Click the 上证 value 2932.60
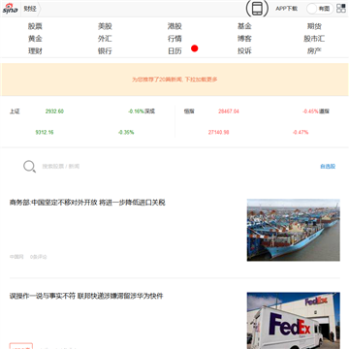 54,111
